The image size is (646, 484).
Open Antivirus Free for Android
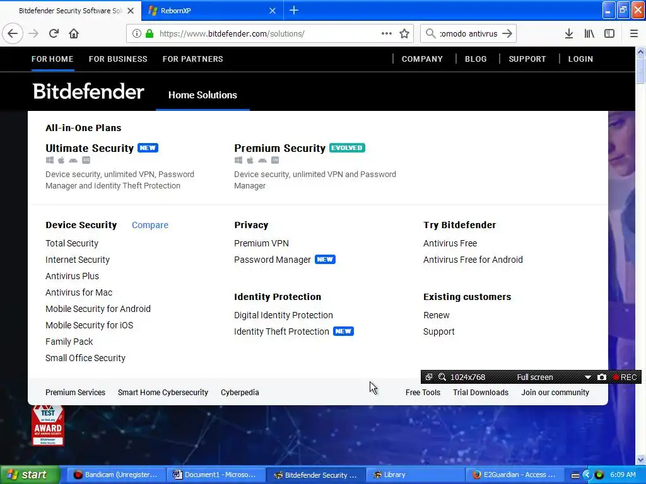tap(473, 260)
